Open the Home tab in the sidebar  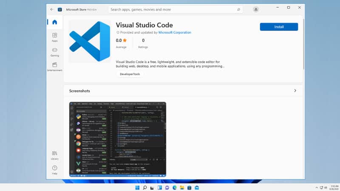click(x=55, y=22)
